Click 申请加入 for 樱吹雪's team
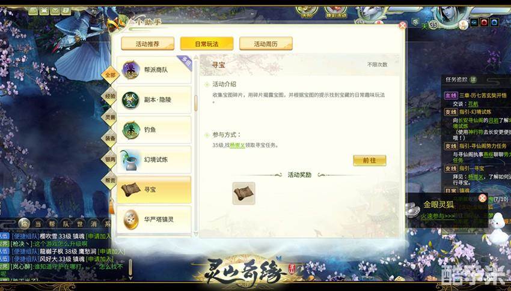Image resolution: width=511 pixels, height=291 pixels. pyautogui.click(x=98, y=236)
